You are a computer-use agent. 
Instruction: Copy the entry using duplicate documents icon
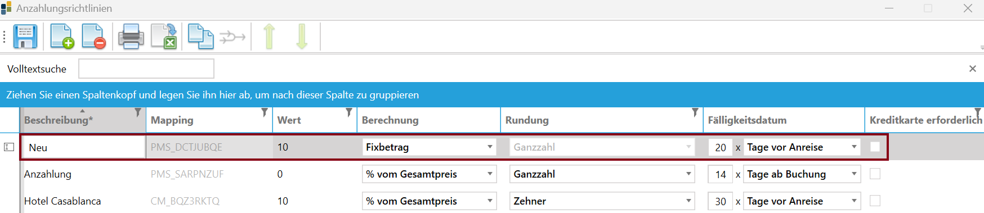tap(200, 37)
